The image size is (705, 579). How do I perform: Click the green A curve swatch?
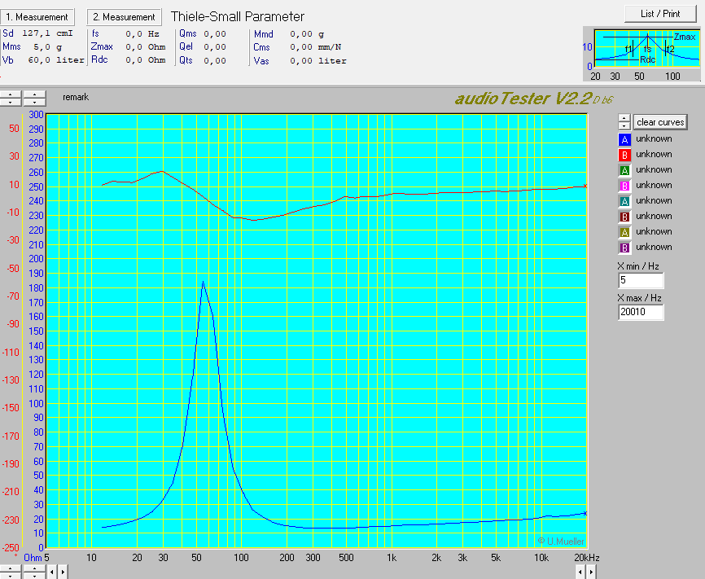point(624,170)
